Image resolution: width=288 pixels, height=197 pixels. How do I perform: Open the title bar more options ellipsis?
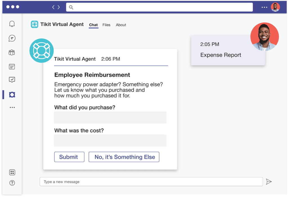[x=264, y=7]
